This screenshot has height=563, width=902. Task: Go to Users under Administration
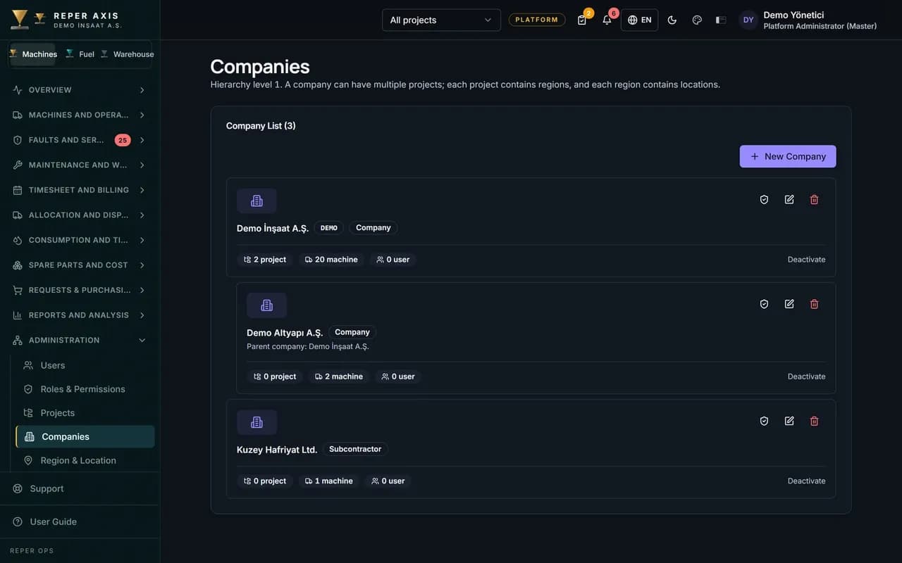pyautogui.click(x=85, y=366)
